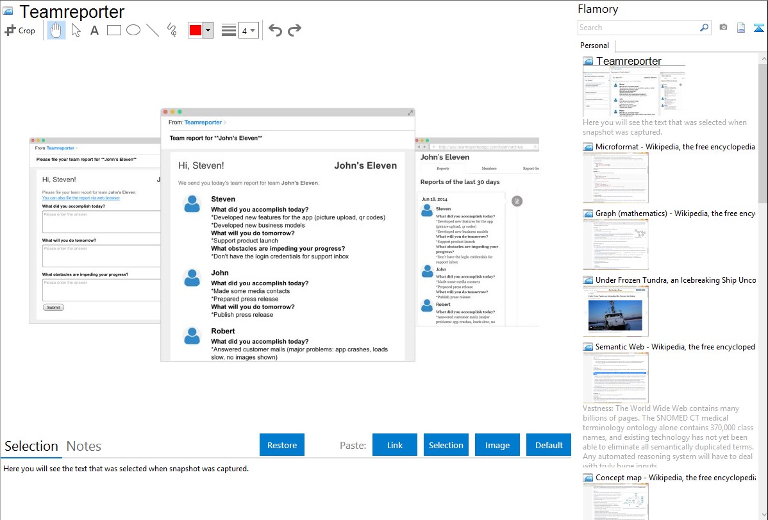Screen dimensions: 768x520
Task: Open the line width dropdown showing 4
Action: pos(249,30)
